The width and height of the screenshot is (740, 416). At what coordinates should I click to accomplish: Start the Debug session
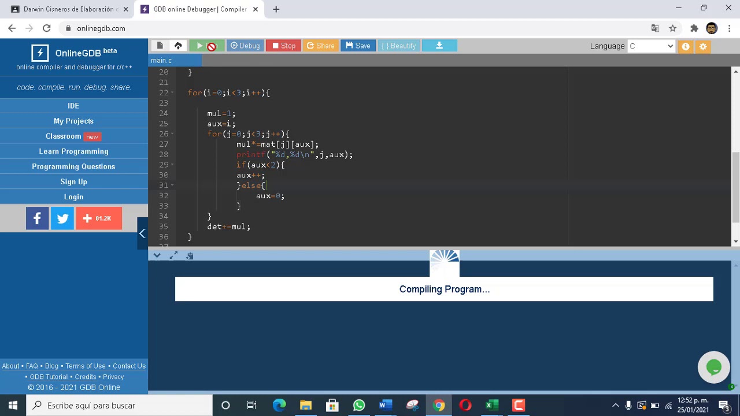245,46
